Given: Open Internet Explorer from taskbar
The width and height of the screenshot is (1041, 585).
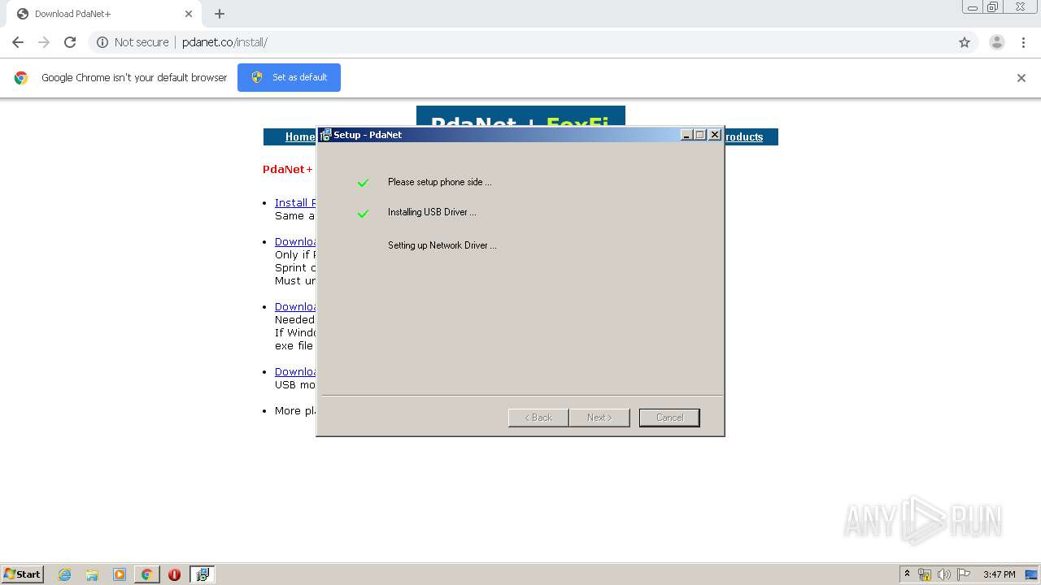Looking at the screenshot, I should [65, 574].
